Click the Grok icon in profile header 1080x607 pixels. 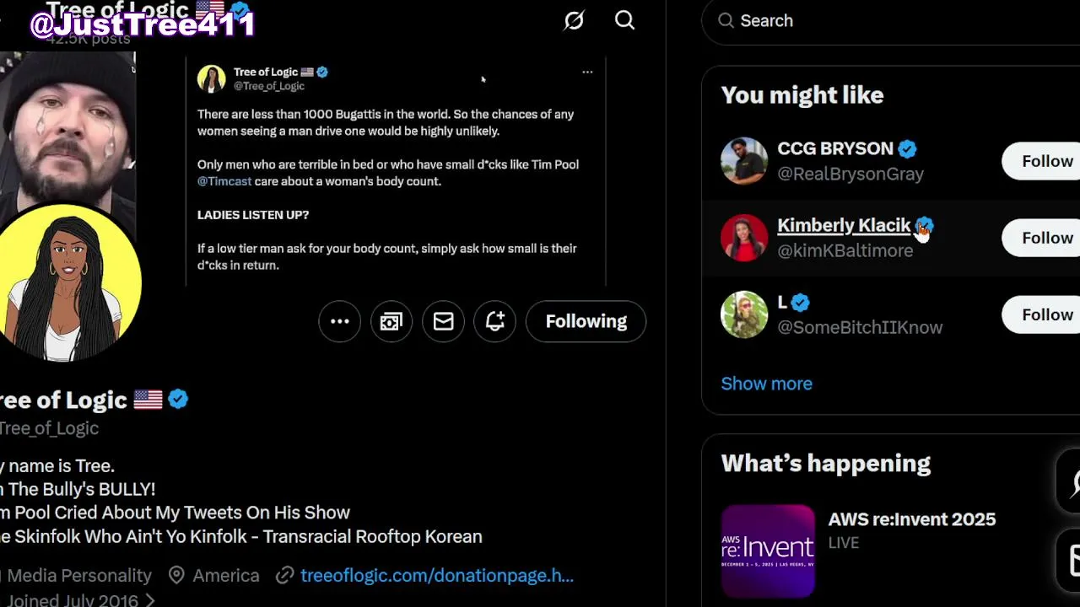pyautogui.click(x=574, y=20)
